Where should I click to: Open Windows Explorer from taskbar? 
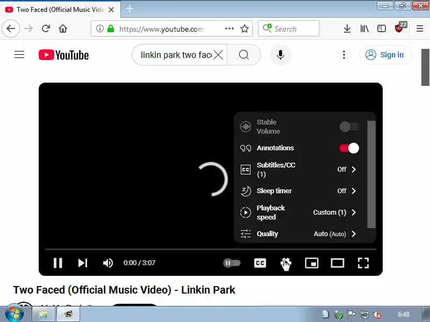44,314
